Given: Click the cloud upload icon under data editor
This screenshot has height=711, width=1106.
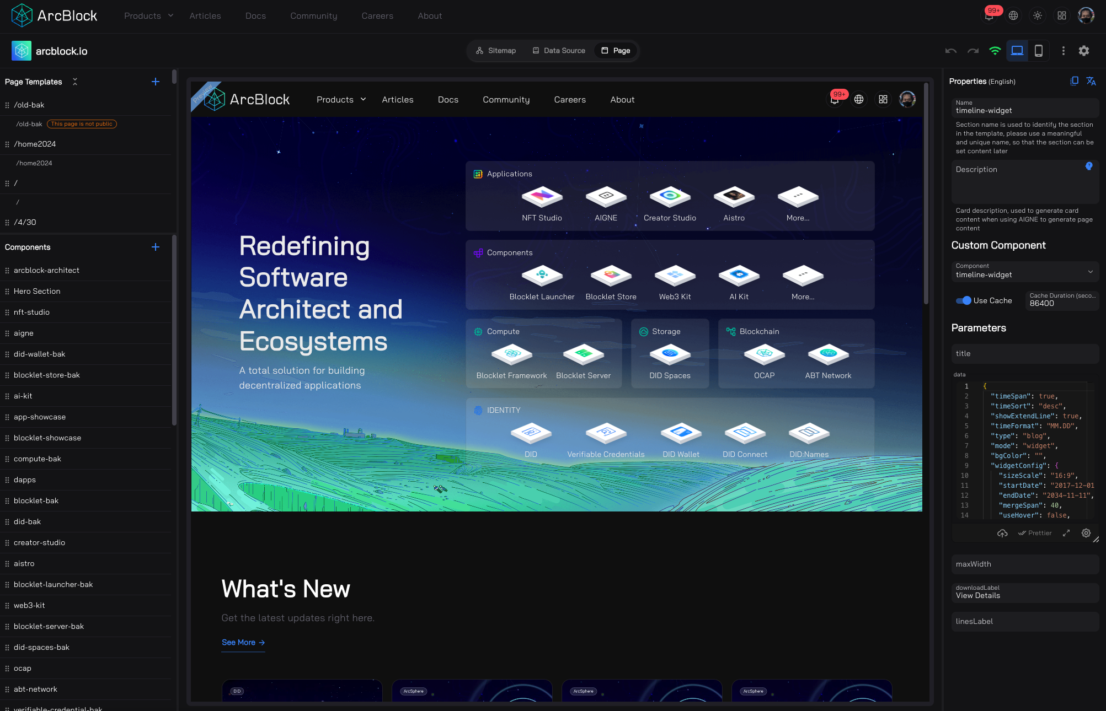Looking at the screenshot, I should click(1002, 533).
